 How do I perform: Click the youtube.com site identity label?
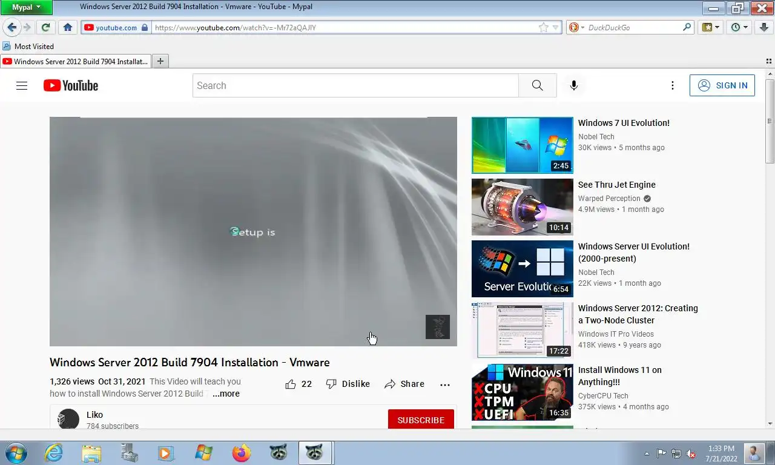(116, 27)
